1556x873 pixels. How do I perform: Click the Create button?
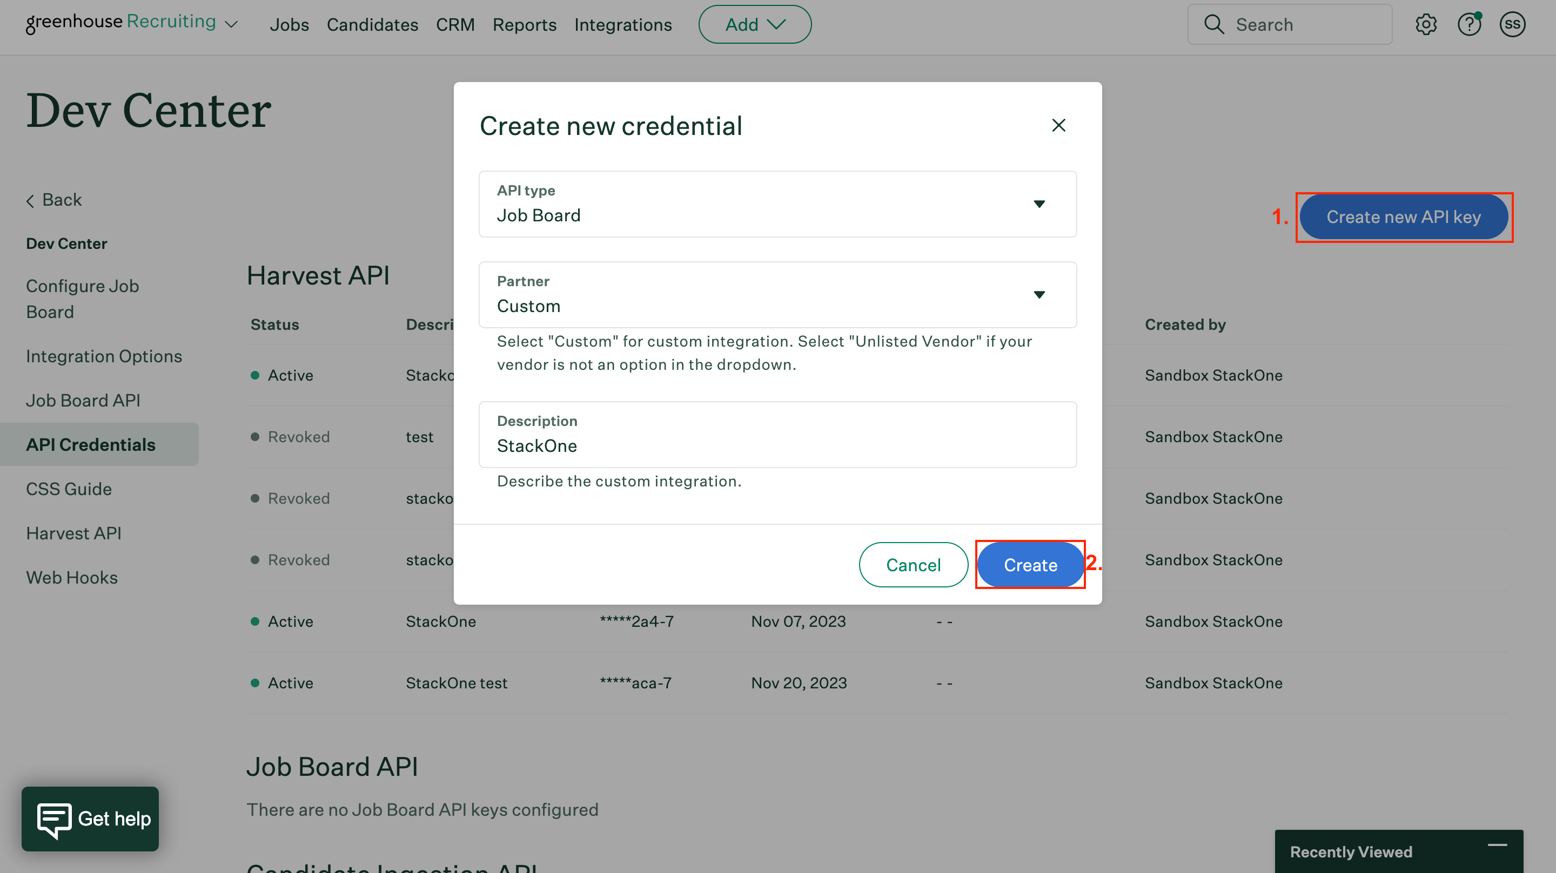1030,565
